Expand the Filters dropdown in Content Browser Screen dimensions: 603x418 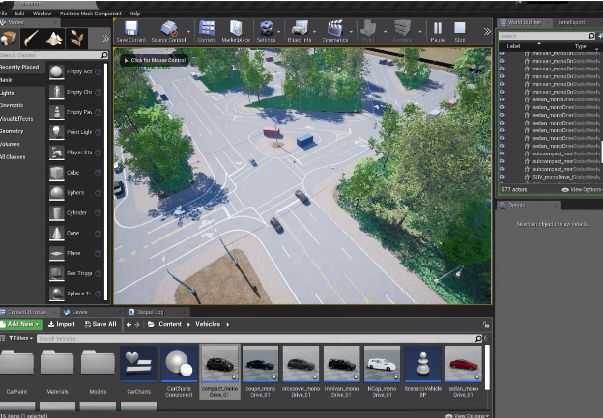pos(21,338)
